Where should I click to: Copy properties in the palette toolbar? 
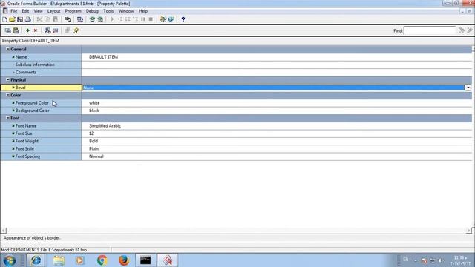[x=8, y=30]
